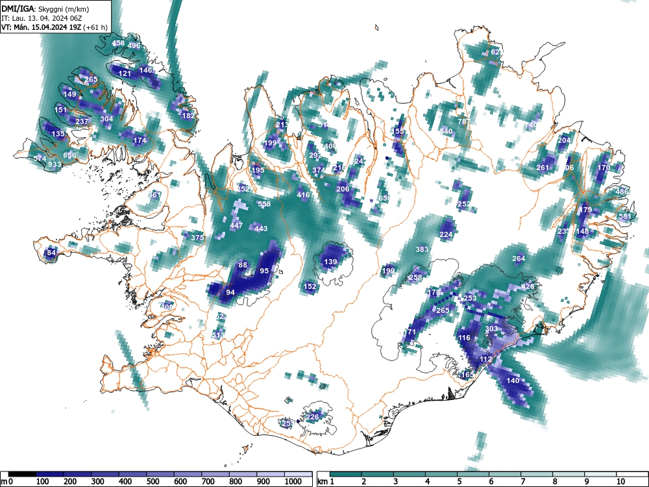
Task: Select the dark teal 1–2 km legend swatch
Action: pyautogui.click(x=346, y=474)
